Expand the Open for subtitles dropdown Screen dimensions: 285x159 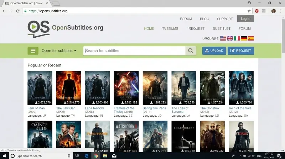point(59,51)
